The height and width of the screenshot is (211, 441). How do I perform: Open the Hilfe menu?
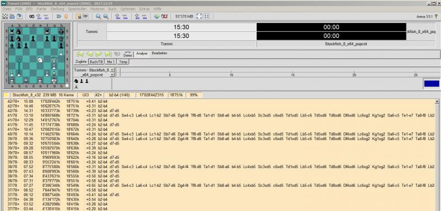click(x=158, y=9)
